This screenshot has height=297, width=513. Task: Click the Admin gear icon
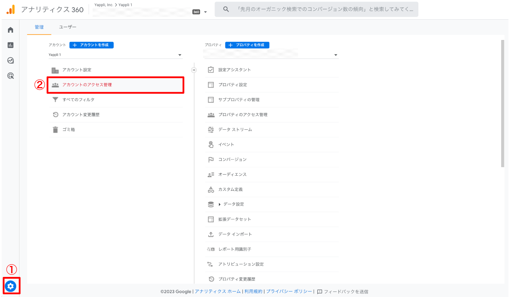point(11,286)
